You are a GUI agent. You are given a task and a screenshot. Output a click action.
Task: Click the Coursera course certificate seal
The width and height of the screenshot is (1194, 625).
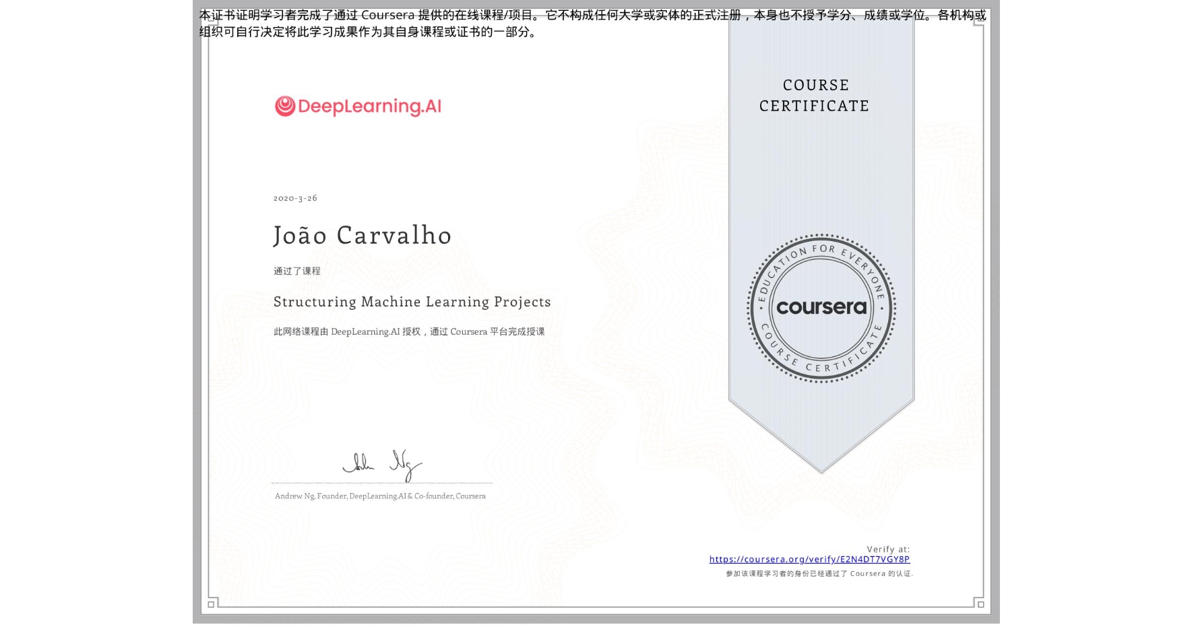821,308
